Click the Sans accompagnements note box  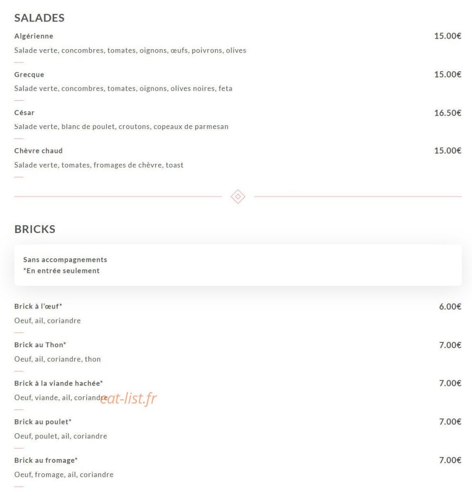tap(238, 265)
